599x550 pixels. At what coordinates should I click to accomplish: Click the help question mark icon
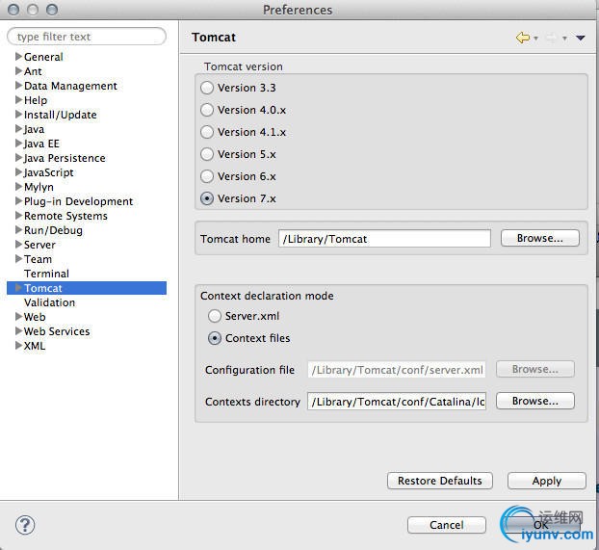[x=25, y=525]
